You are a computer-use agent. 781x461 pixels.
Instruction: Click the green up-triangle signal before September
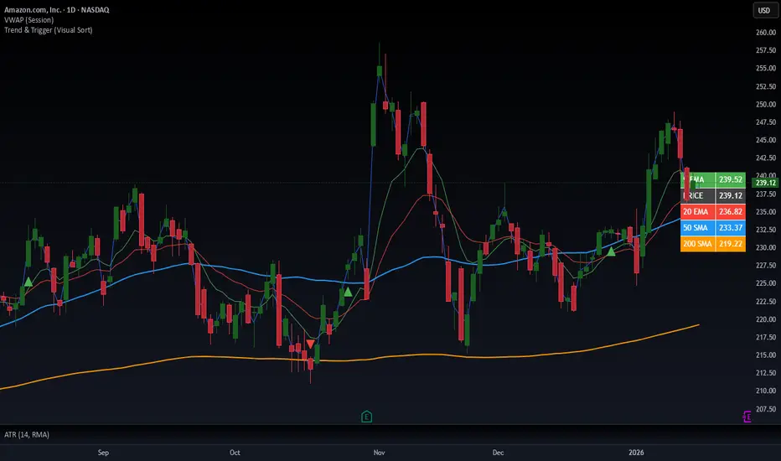[x=28, y=282]
